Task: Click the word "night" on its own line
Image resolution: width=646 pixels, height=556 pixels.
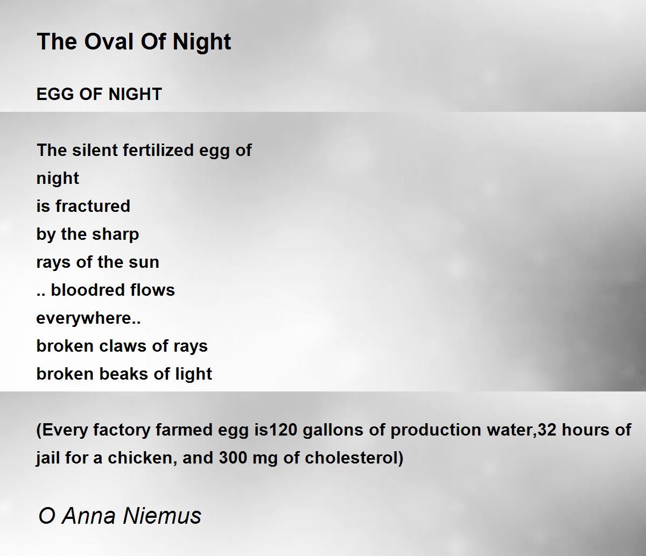Action: click(x=58, y=178)
